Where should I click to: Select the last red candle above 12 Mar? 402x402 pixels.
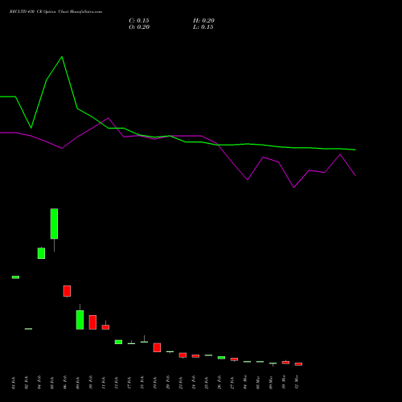(x=298, y=364)
